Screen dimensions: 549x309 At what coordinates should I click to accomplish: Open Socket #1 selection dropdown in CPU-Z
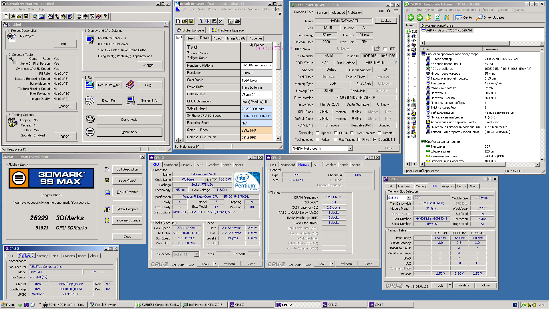click(x=197, y=254)
